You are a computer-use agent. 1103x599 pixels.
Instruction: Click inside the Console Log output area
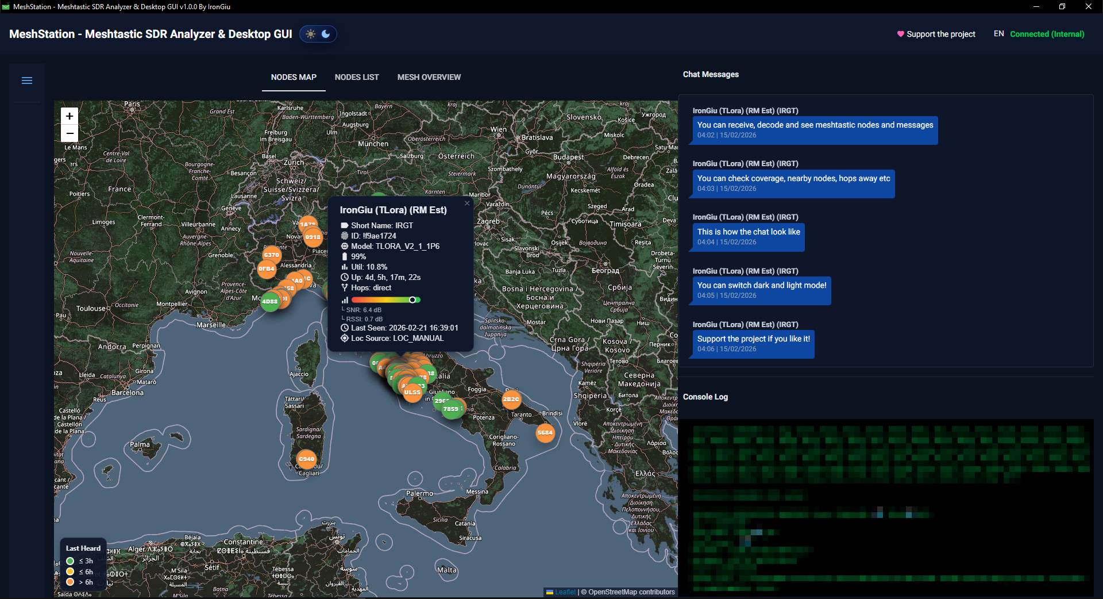click(x=886, y=507)
